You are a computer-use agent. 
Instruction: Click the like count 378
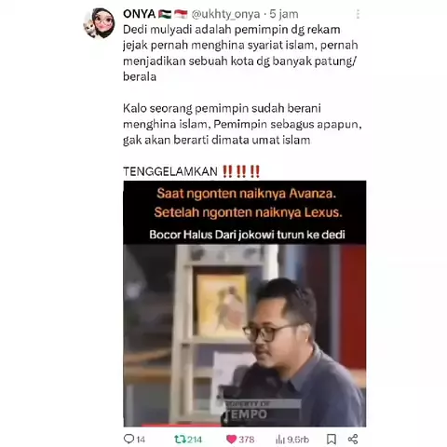[247, 440]
